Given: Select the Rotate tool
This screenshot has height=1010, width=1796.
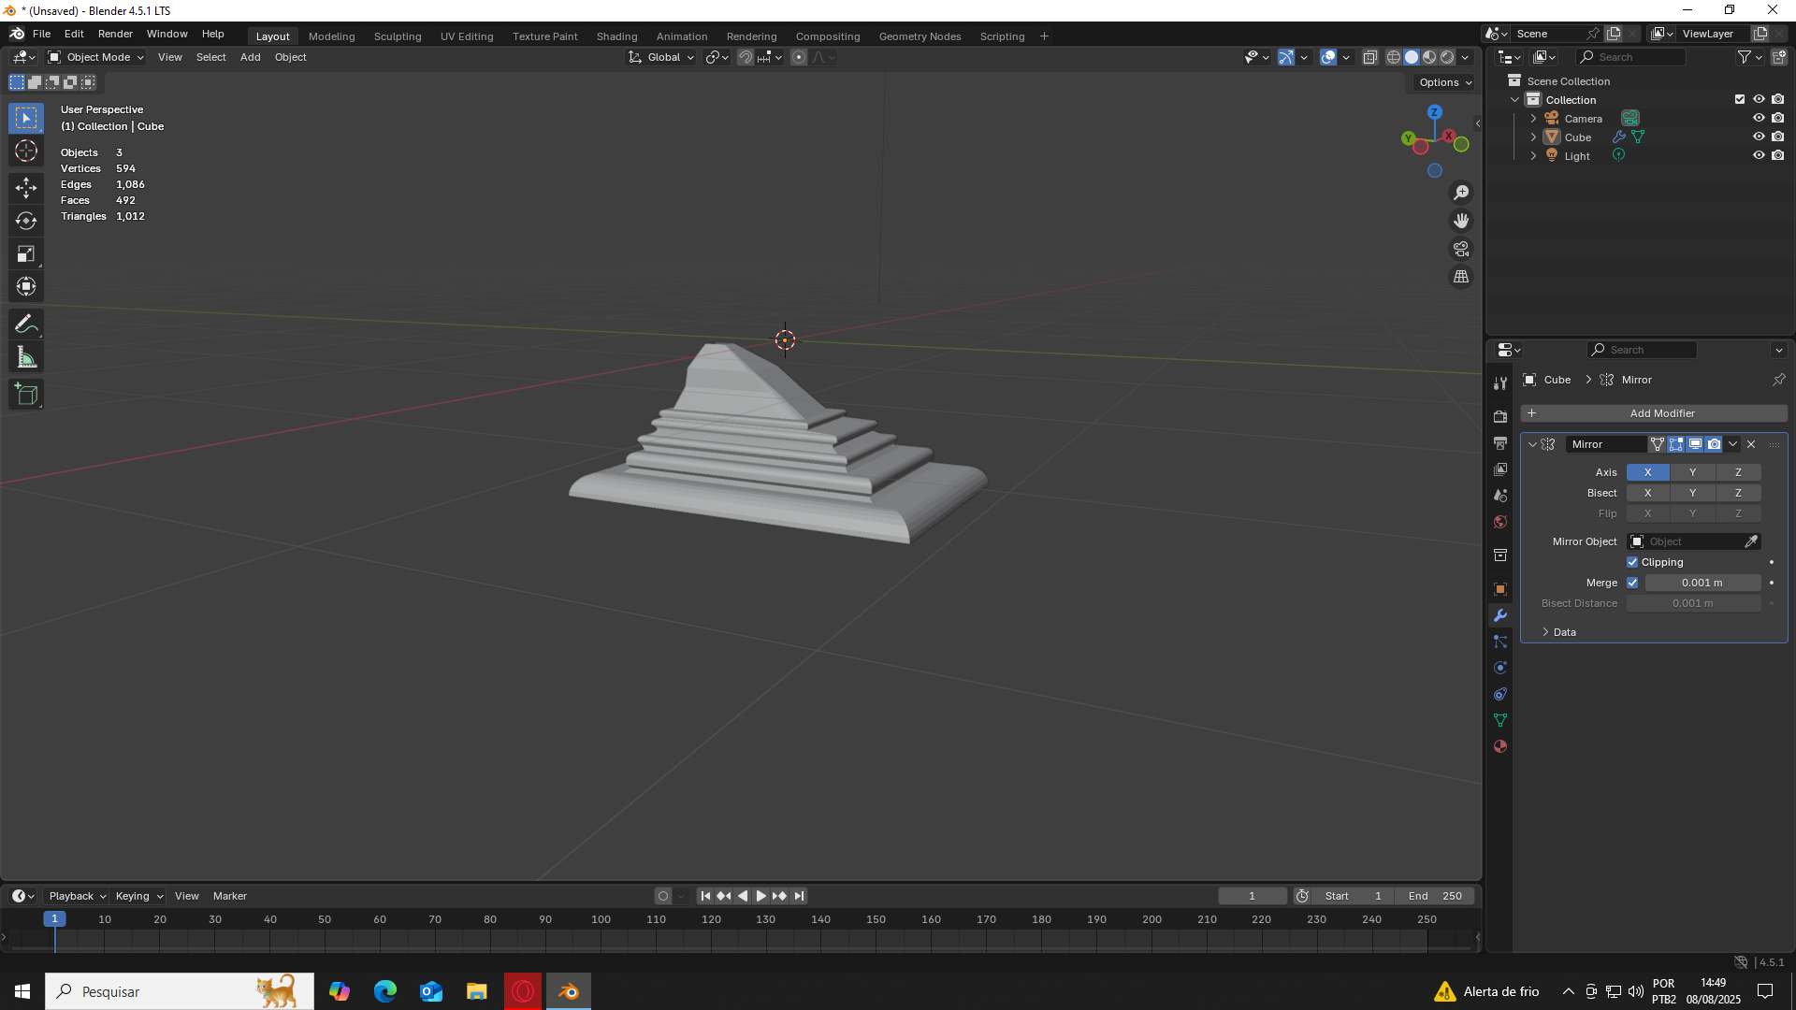Looking at the screenshot, I should tap(26, 221).
